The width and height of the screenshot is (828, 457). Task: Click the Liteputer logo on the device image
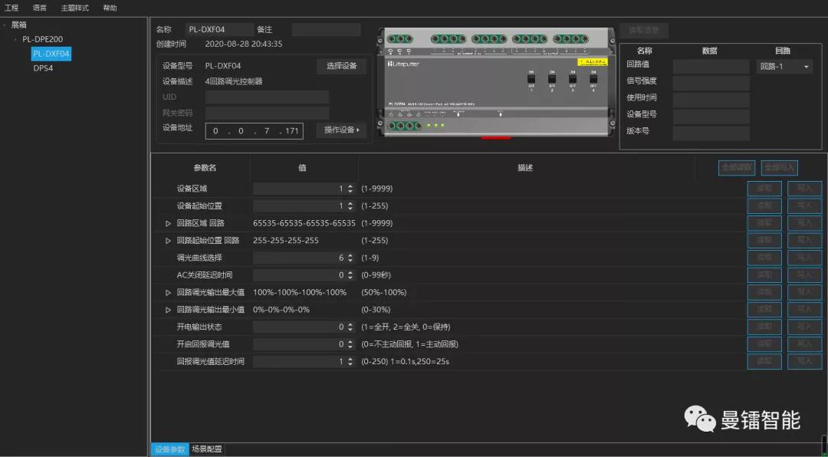pos(404,64)
